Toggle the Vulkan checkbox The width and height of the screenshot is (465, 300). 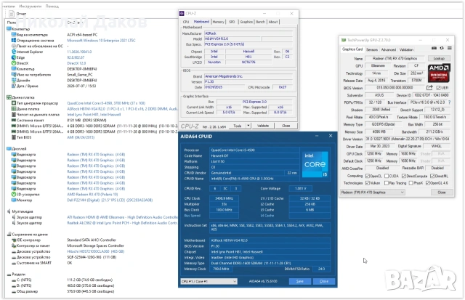click(x=368, y=183)
